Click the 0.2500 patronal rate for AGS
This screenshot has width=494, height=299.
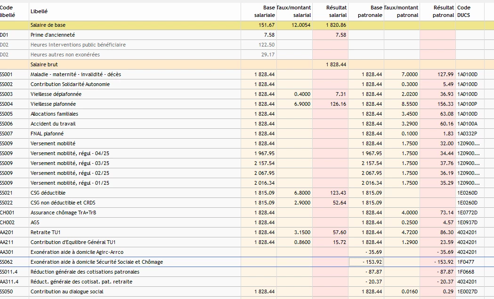pos(409,222)
